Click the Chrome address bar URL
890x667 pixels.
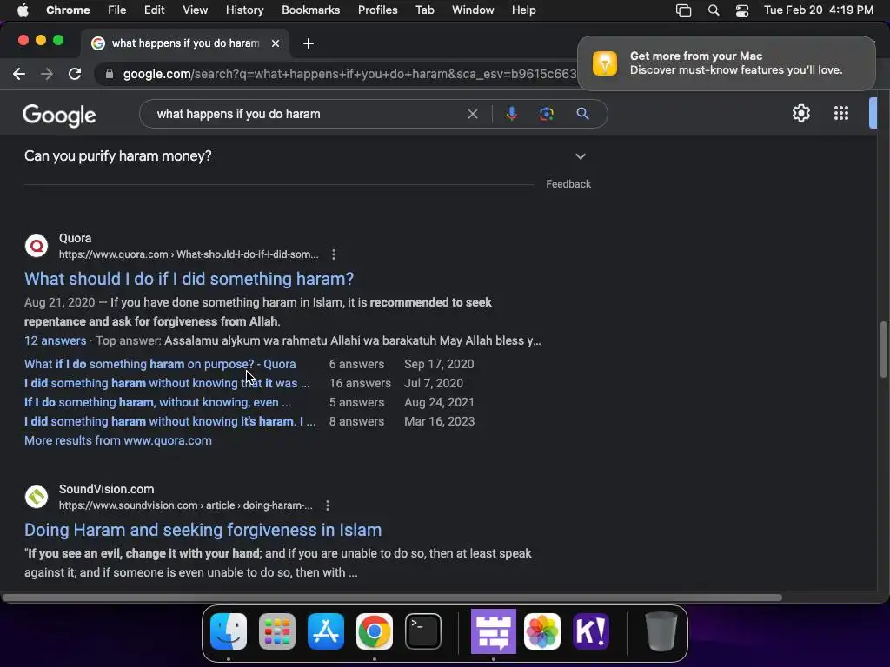[x=349, y=75]
